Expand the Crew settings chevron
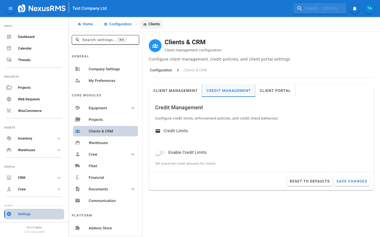380x237 pixels. 133,154
